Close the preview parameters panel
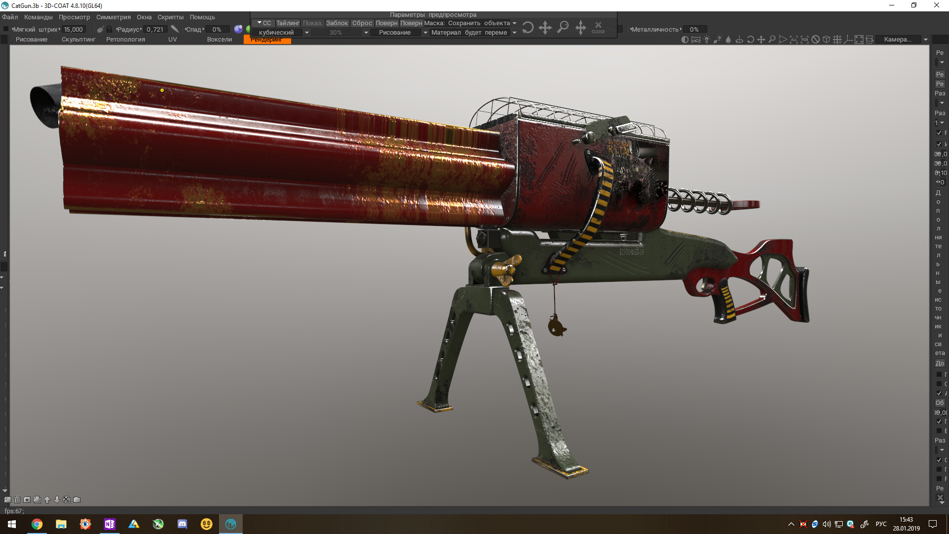 pos(598,27)
